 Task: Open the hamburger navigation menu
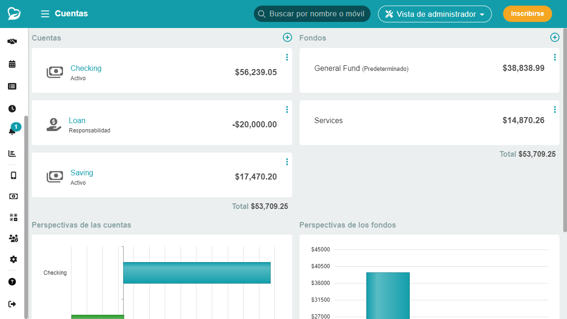[45, 14]
